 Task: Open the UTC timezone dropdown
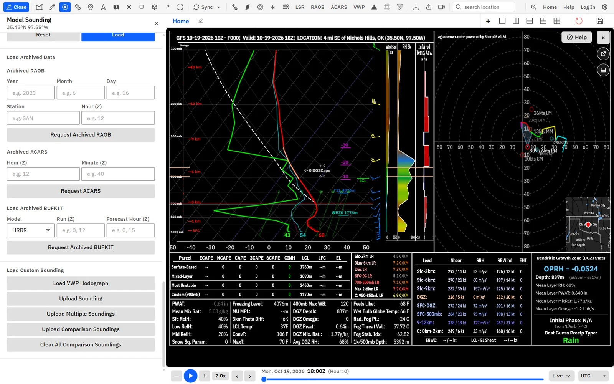pyautogui.click(x=593, y=376)
